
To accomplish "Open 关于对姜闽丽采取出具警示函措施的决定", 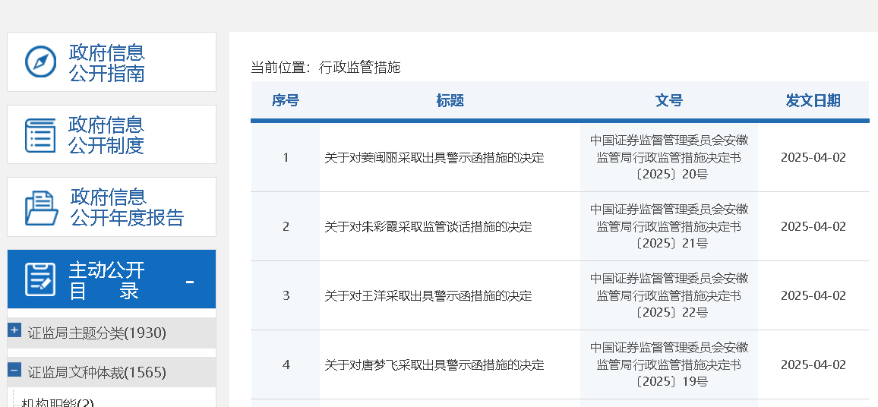I will (434, 158).
